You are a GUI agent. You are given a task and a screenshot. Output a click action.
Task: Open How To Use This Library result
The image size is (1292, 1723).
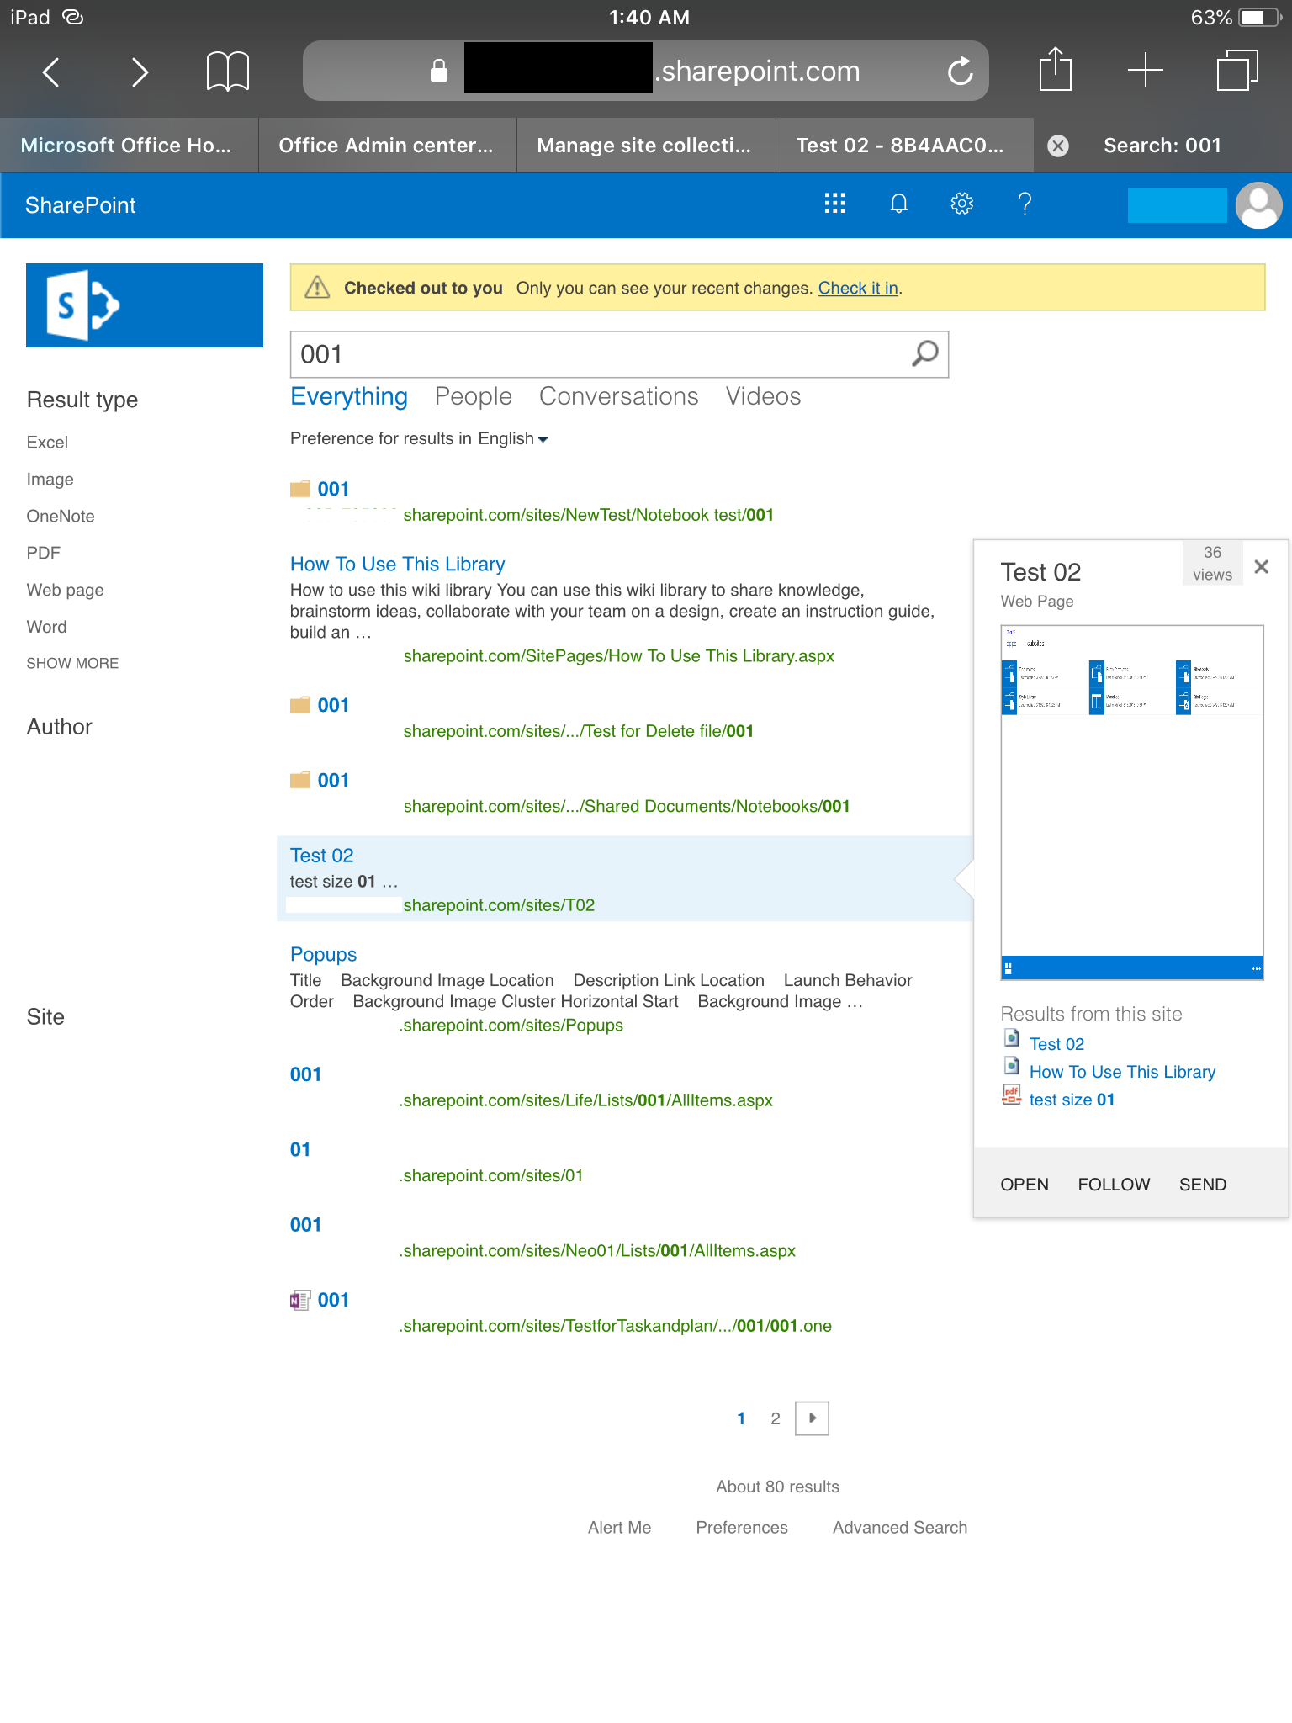[397, 564]
